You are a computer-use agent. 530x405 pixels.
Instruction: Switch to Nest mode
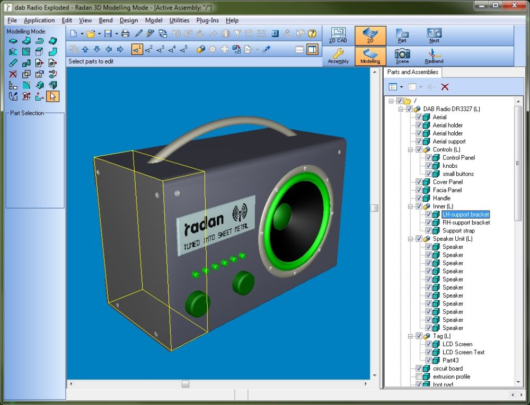[x=434, y=36]
